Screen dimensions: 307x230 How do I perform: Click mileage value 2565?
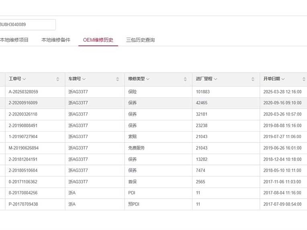click(200, 182)
